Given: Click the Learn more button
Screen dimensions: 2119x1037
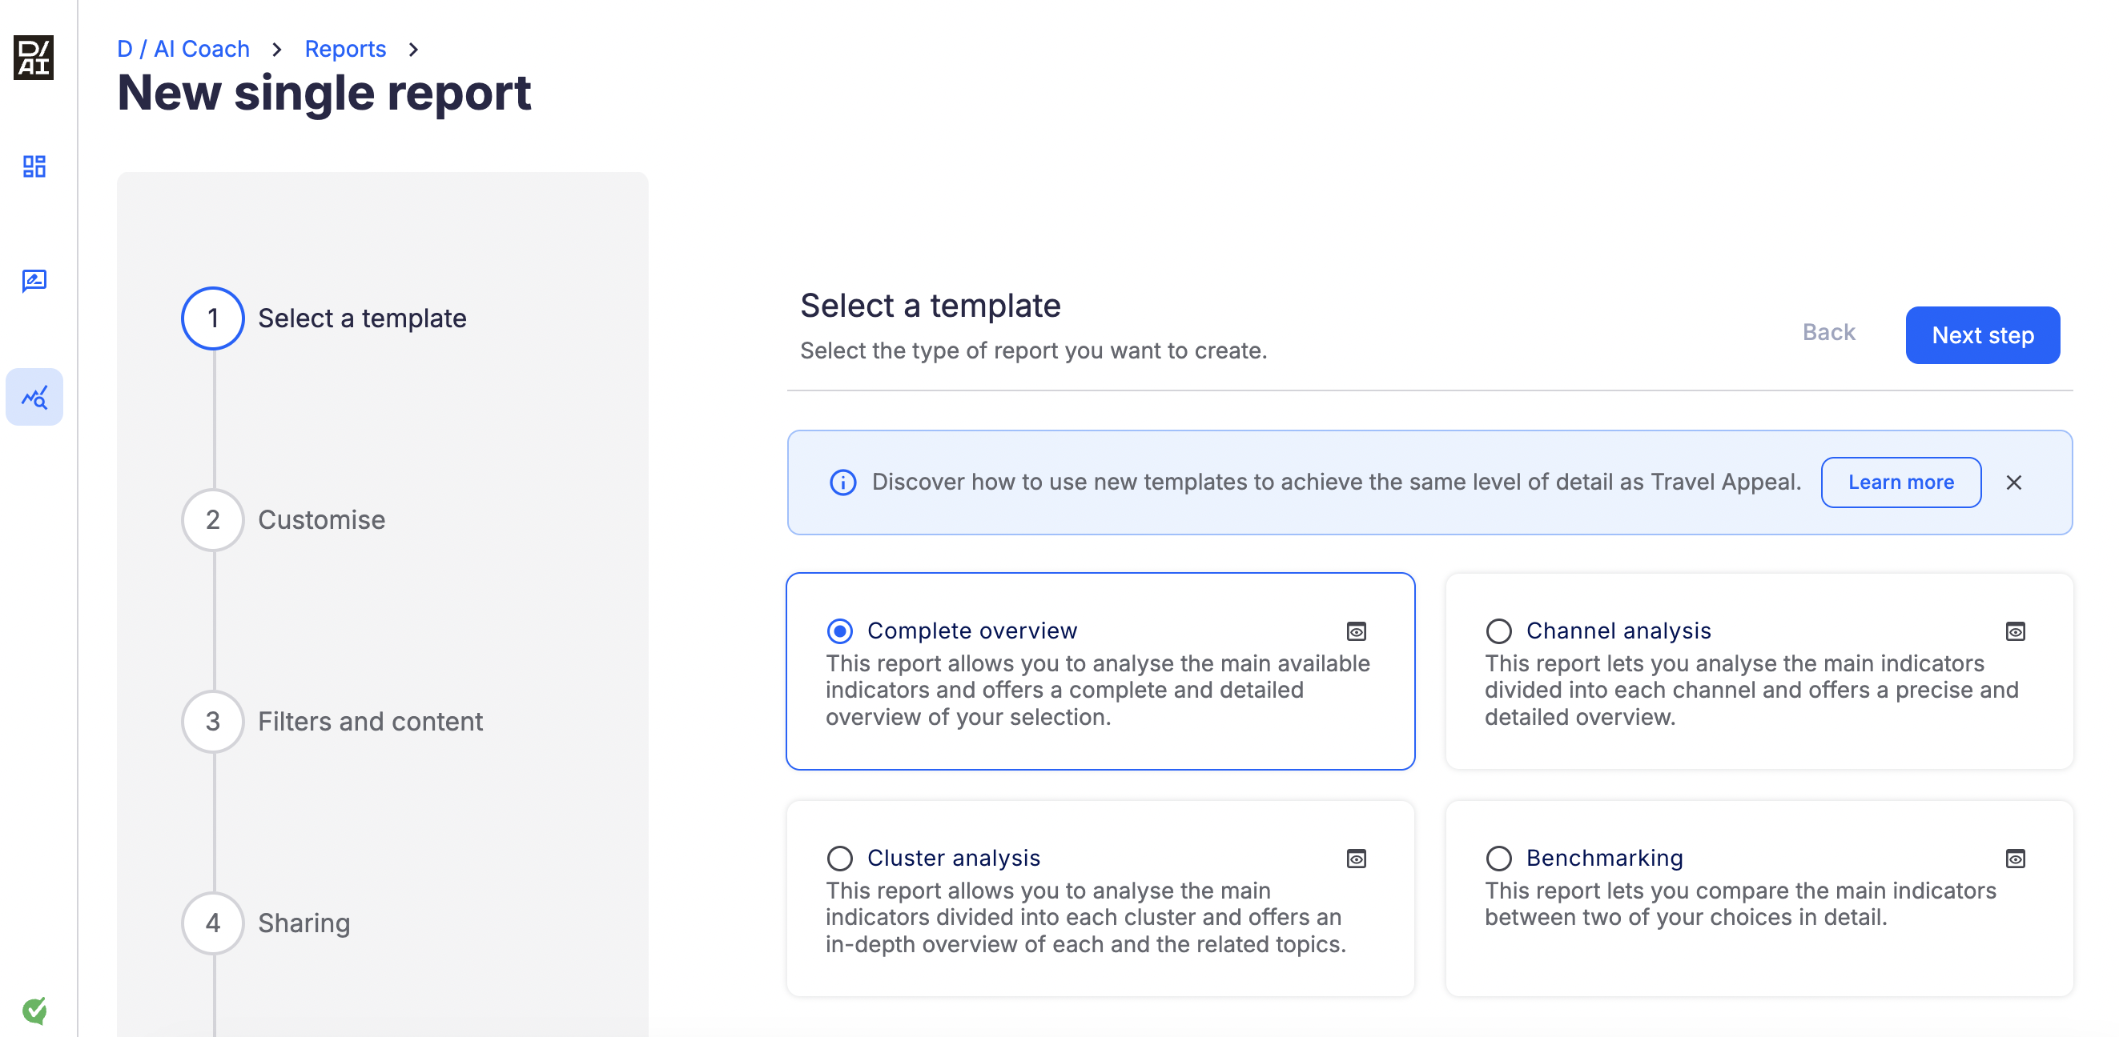Looking at the screenshot, I should tap(1901, 482).
